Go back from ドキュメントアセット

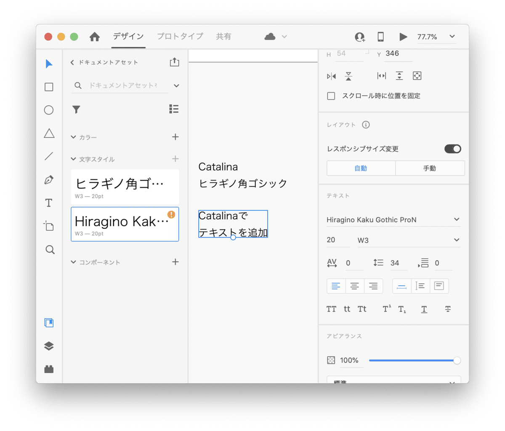72,62
